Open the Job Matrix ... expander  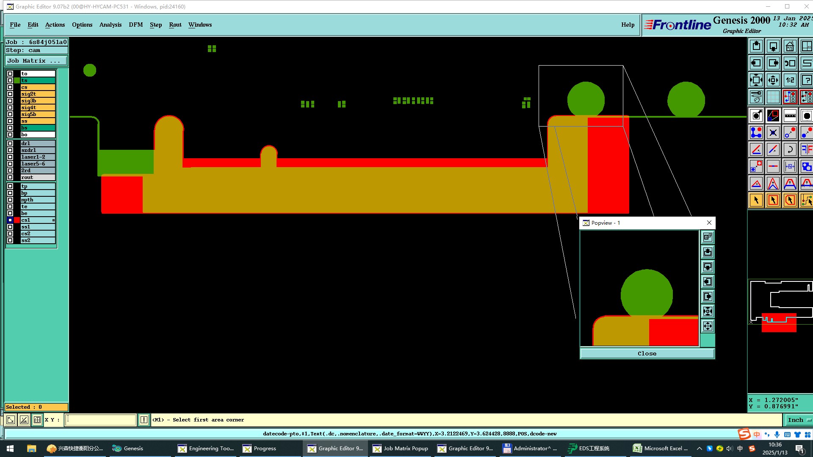tap(36, 61)
